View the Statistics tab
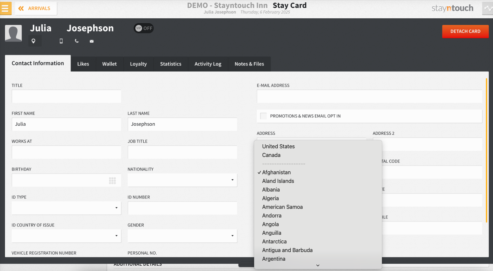 171,64
